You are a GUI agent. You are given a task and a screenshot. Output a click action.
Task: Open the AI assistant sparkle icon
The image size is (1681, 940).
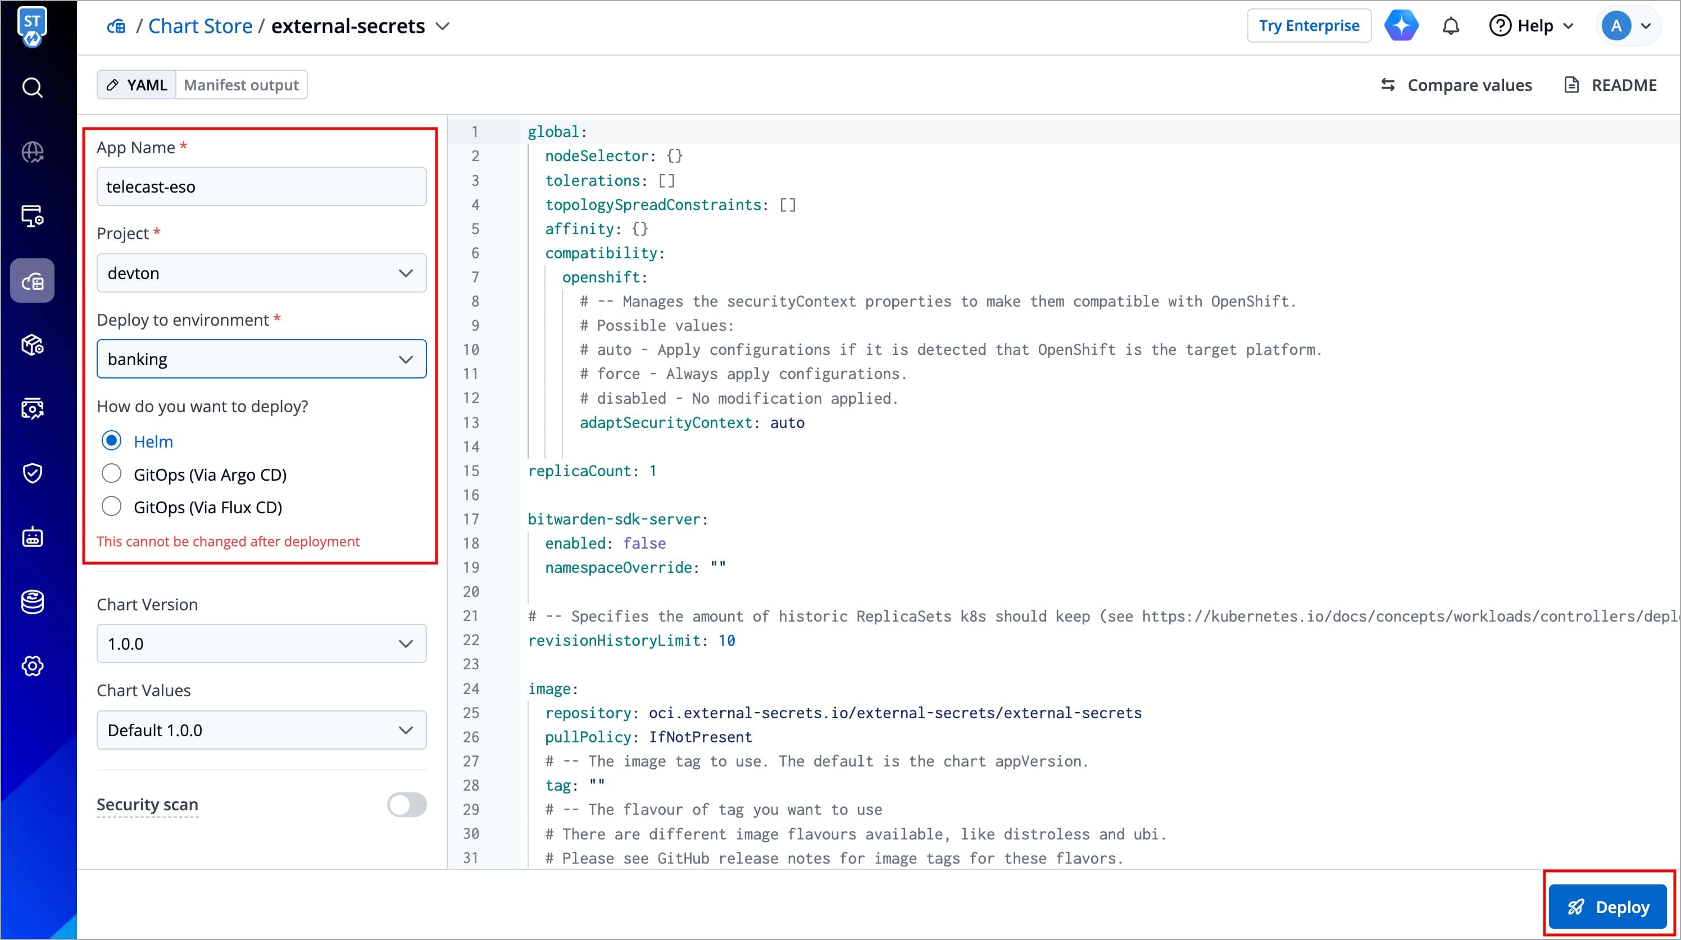1401,26
